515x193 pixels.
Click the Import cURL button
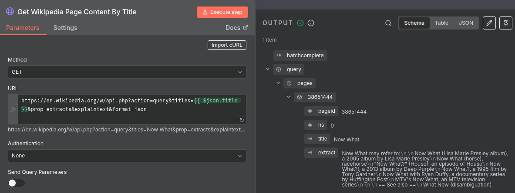point(227,45)
